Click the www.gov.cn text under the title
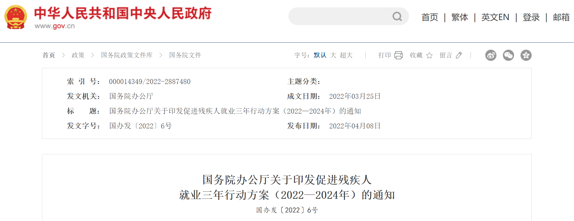This screenshot has width=574, height=221. (55, 26)
